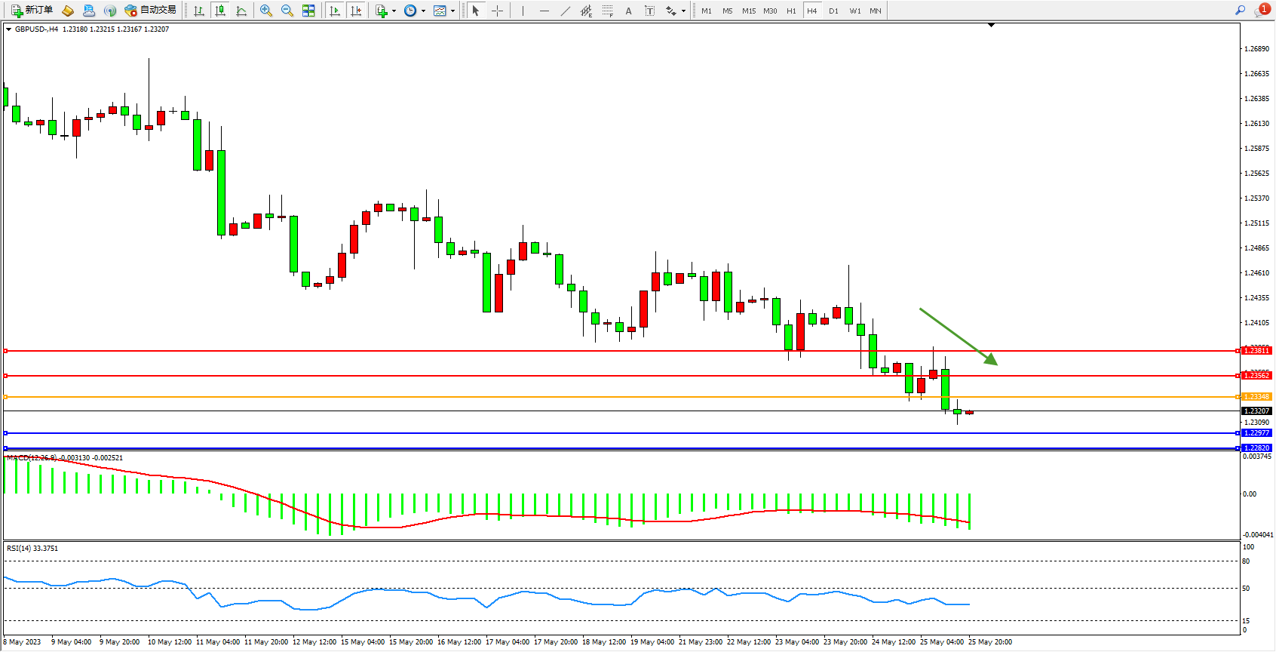
Task: Tile chart windows with grid icon
Action: tap(308, 11)
